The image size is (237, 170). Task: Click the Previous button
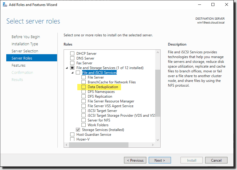pos(135,160)
